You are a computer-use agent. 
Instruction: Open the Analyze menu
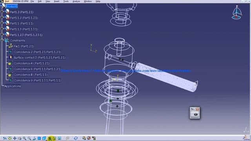coord(76,1)
